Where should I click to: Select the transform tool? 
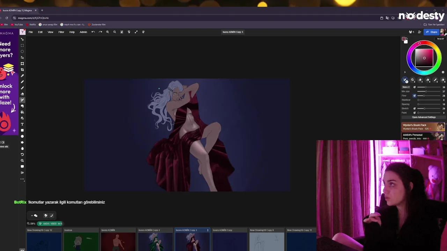(22, 63)
